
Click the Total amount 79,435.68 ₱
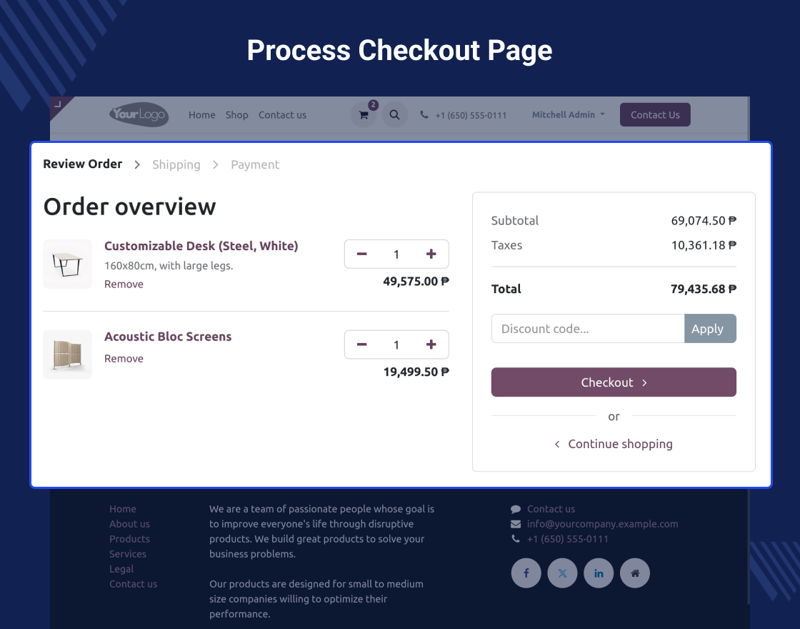tap(703, 289)
